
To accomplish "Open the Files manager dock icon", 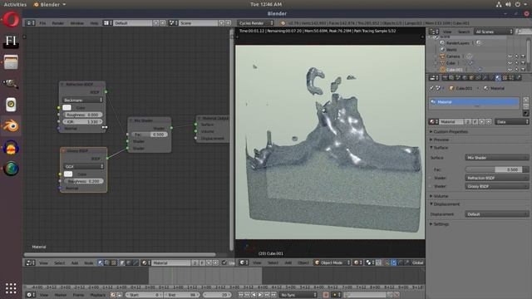I will click(11, 62).
